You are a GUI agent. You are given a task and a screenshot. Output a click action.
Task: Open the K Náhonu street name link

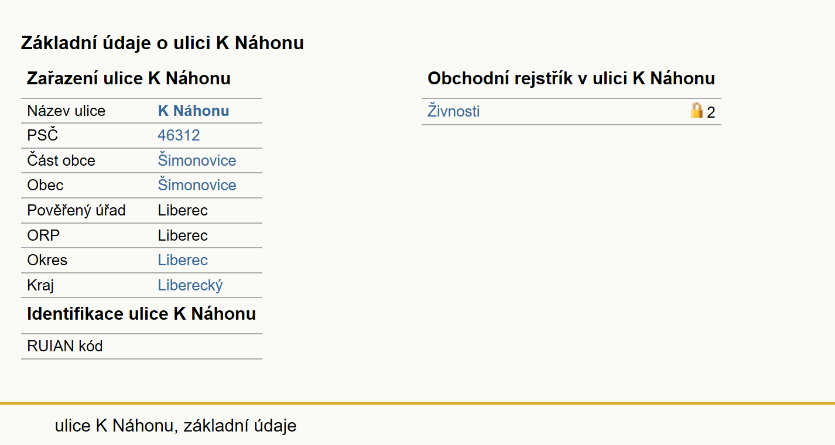(x=193, y=111)
